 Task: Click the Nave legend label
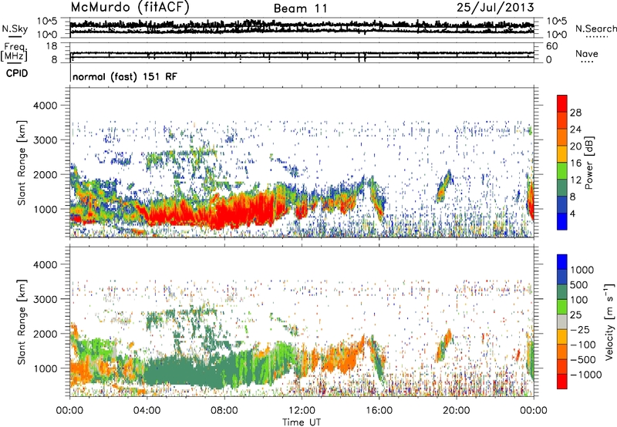(587, 53)
